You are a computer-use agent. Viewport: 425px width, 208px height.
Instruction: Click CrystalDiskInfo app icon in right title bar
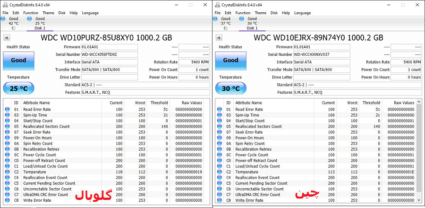tap(217, 5)
